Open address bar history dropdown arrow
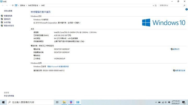 click(153, 5)
